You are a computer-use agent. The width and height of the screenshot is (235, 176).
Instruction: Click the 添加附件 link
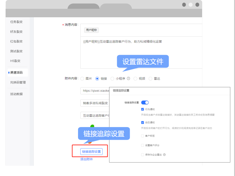87,159
